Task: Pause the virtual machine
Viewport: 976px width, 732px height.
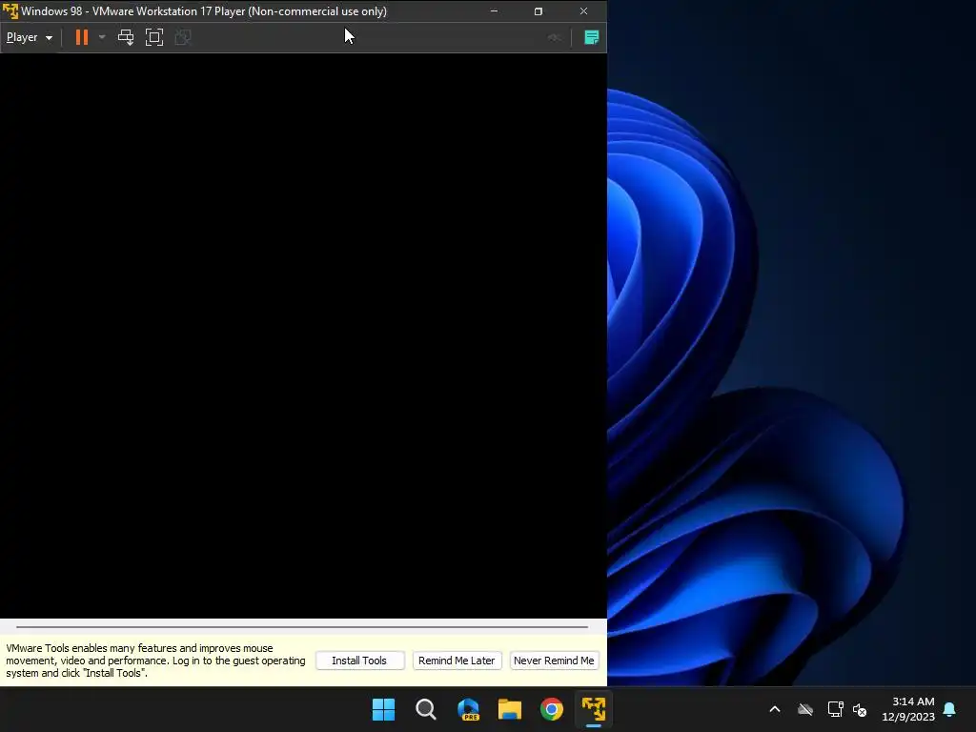Action: coord(82,37)
